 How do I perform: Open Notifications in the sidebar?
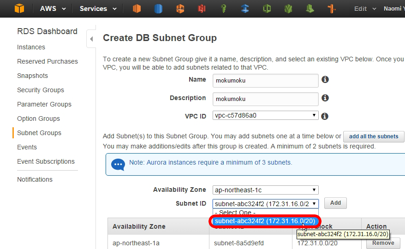(x=35, y=179)
